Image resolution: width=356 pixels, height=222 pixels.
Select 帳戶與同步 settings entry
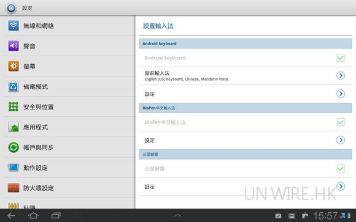pyautogui.click(x=69, y=147)
